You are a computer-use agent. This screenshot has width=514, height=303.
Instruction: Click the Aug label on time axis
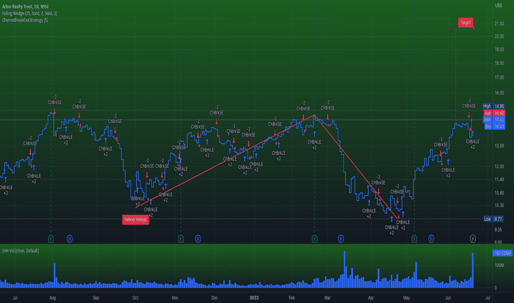[52, 297]
